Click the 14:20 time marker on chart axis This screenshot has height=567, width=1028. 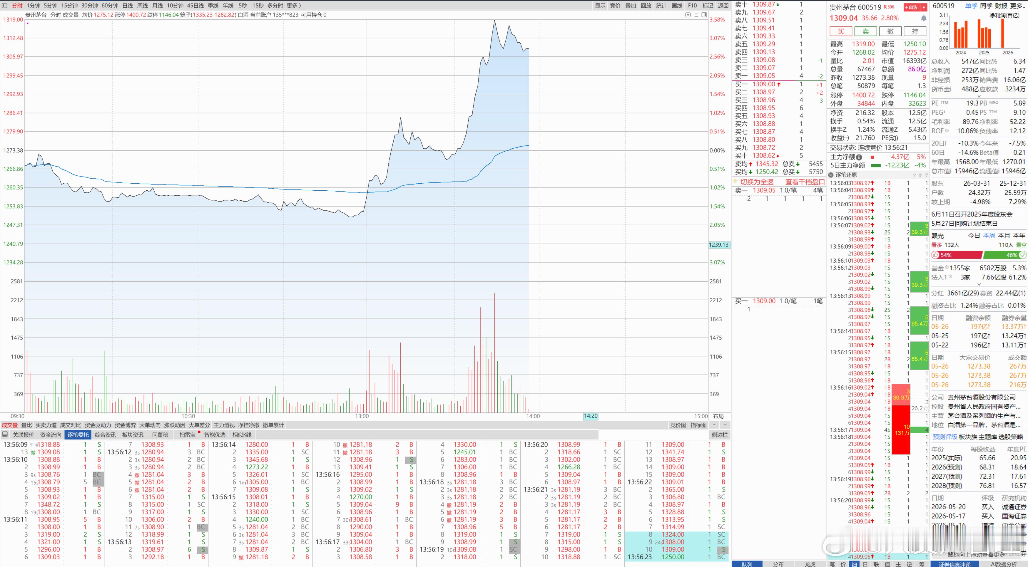(591, 416)
